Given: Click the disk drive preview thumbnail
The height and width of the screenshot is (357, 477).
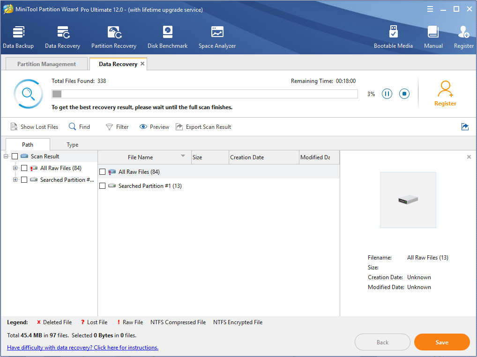Looking at the screenshot, I should click(408, 200).
